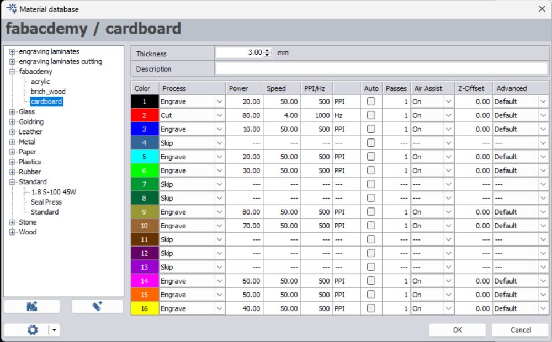This screenshot has height=342, width=552.
Task: Collapse the fabacdemy tree node
Action: pyautogui.click(x=12, y=72)
